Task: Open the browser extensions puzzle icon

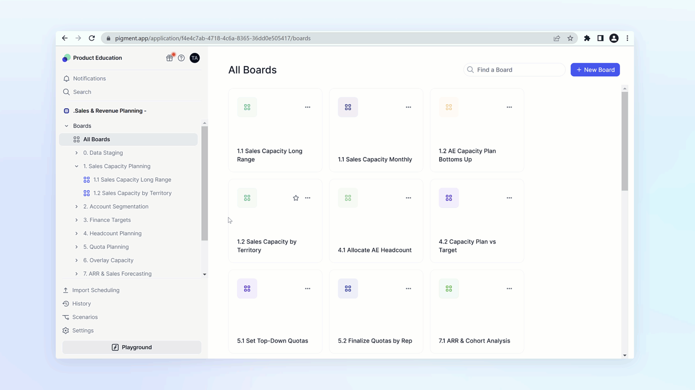Action: pos(587,38)
